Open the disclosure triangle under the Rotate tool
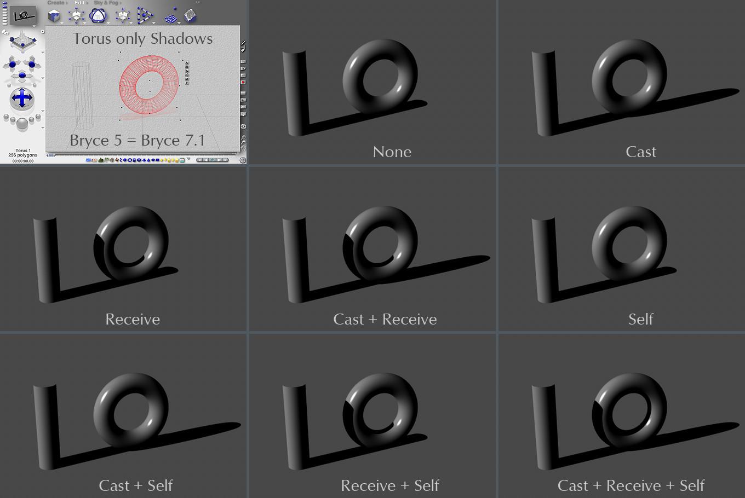This screenshot has width=745, height=498. (108, 23)
